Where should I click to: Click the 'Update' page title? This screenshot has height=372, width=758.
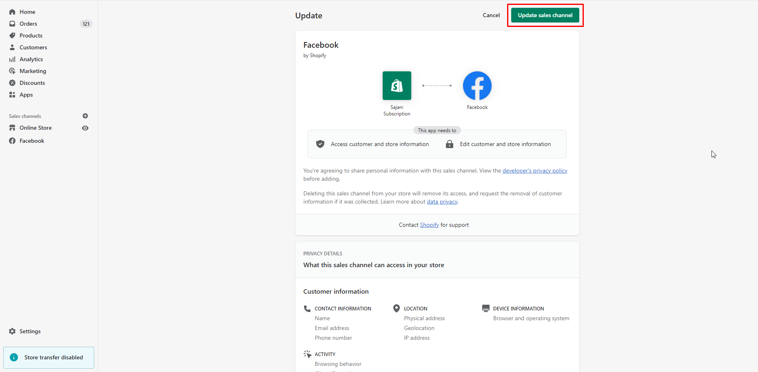(309, 15)
